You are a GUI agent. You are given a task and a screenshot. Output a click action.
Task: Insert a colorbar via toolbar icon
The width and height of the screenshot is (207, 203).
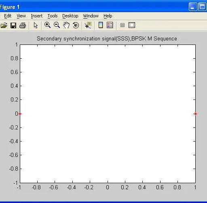click(101, 25)
